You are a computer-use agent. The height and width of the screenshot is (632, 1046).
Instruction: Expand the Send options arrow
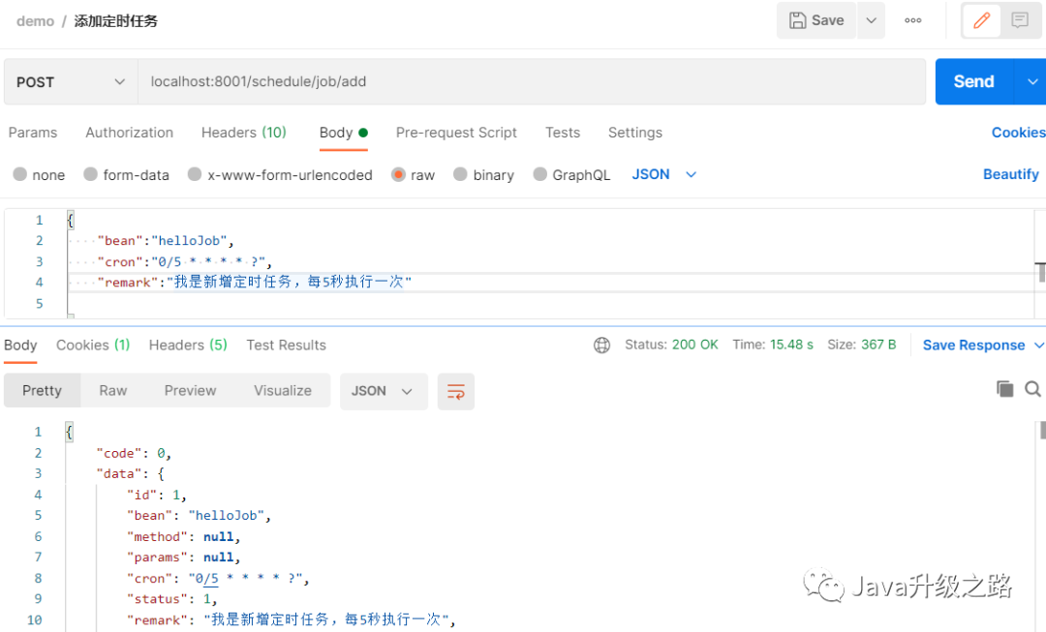pyautogui.click(x=1032, y=82)
